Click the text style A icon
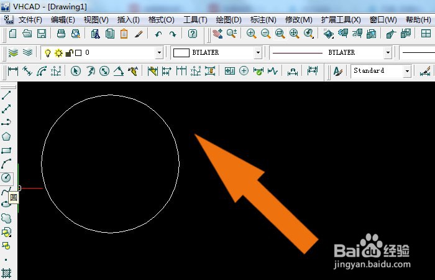 point(337,71)
